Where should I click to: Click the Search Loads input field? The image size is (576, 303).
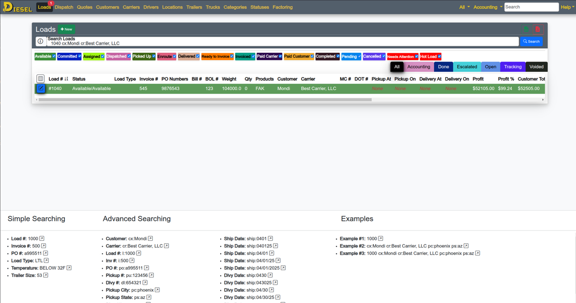(283, 42)
